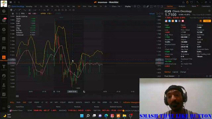Viewport: 212px width, 119px height.
Task: Take a chart screenshot with camera icon
Action: 144,6
